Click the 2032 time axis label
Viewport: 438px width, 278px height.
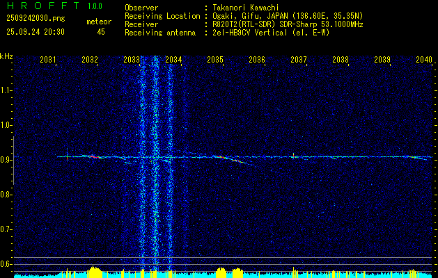(90, 60)
